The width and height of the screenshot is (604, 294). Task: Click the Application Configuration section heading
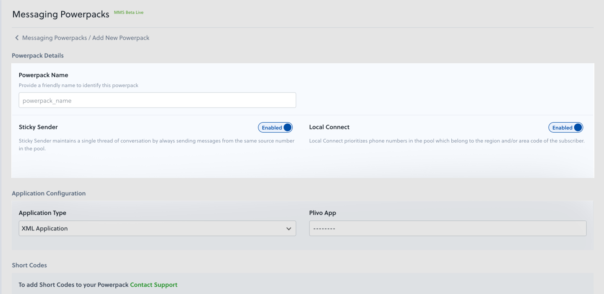pyautogui.click(x=49, y=193)
